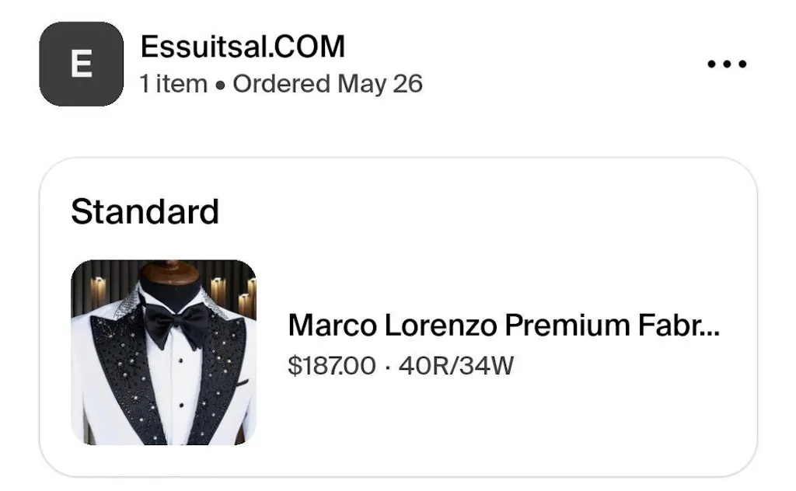Image resolution: width=796 pixels, height=491 pixels.
Task: Click the dot separator between price and size
Action: click(x=388, y=366)
